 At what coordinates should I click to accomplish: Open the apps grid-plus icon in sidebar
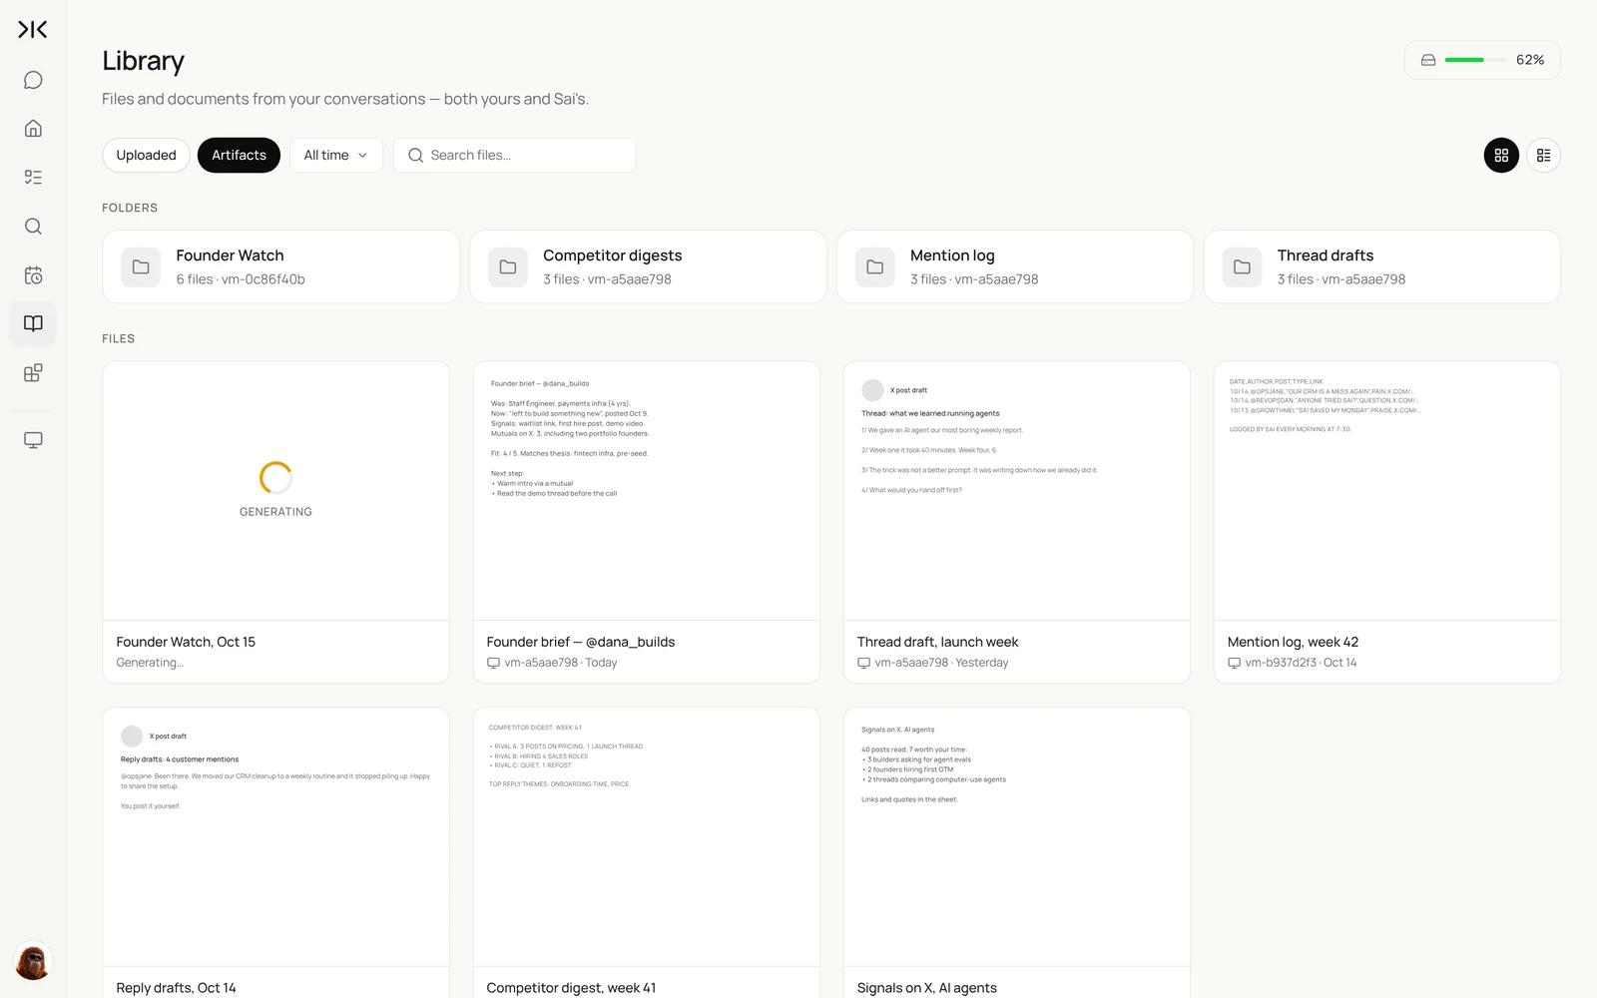point(33,373)
